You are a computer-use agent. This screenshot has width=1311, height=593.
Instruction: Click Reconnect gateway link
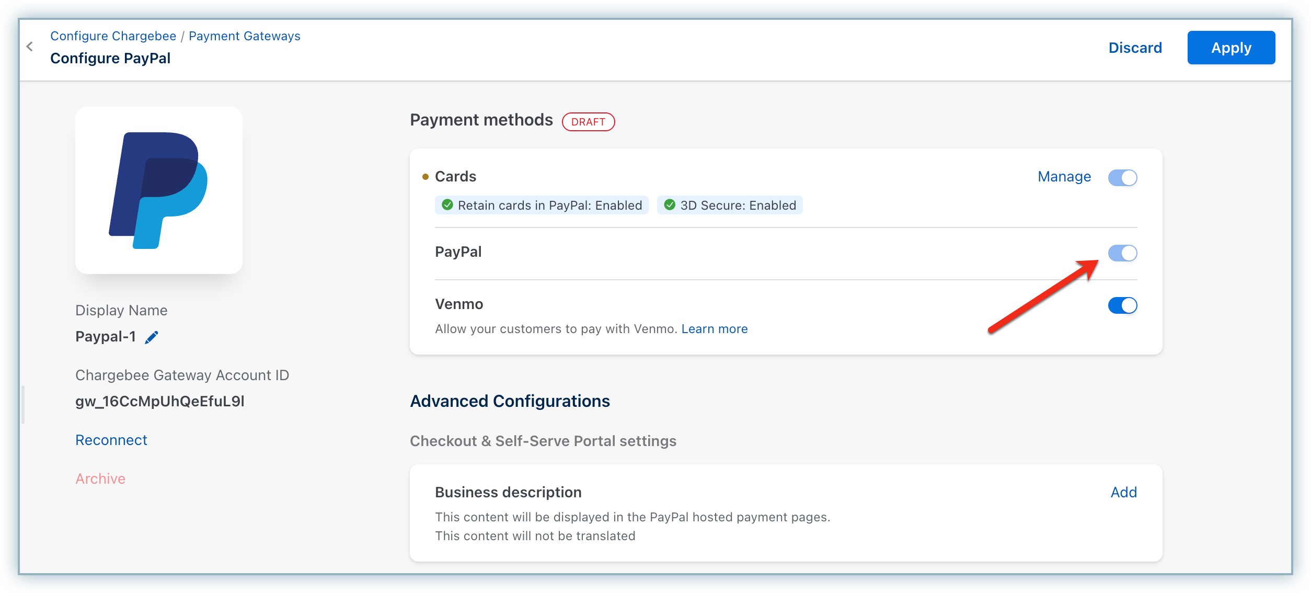point(111,440)
